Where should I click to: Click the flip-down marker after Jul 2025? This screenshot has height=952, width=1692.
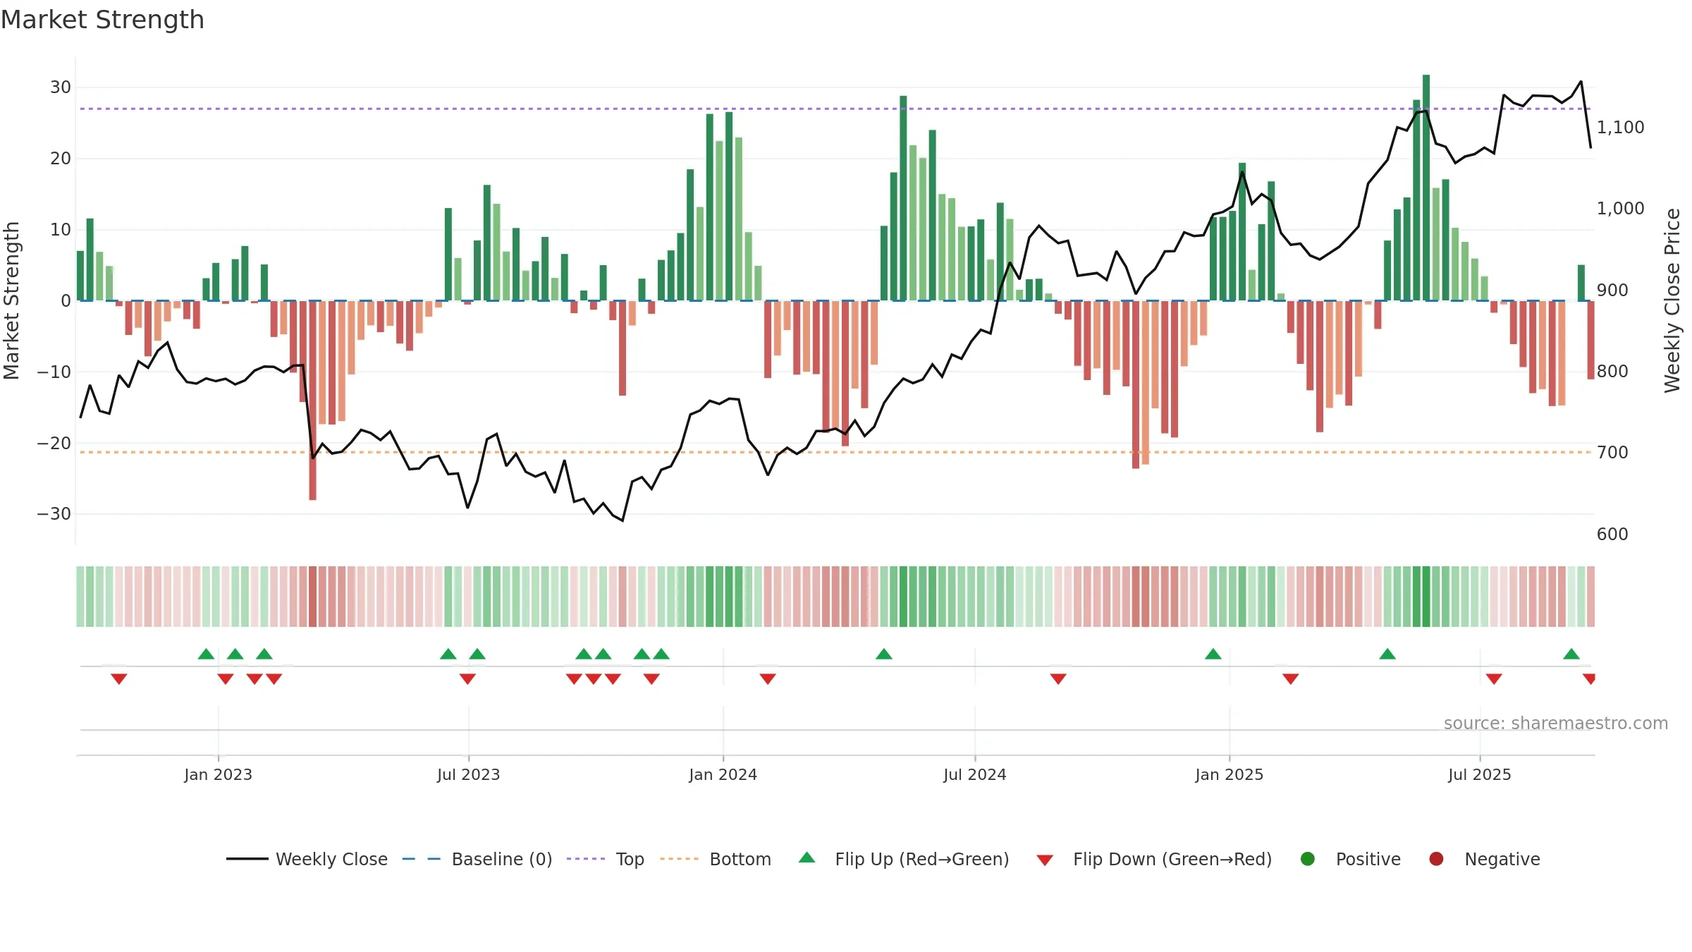(1494, 679)
